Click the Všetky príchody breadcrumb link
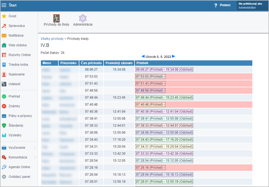 [52, 39]
